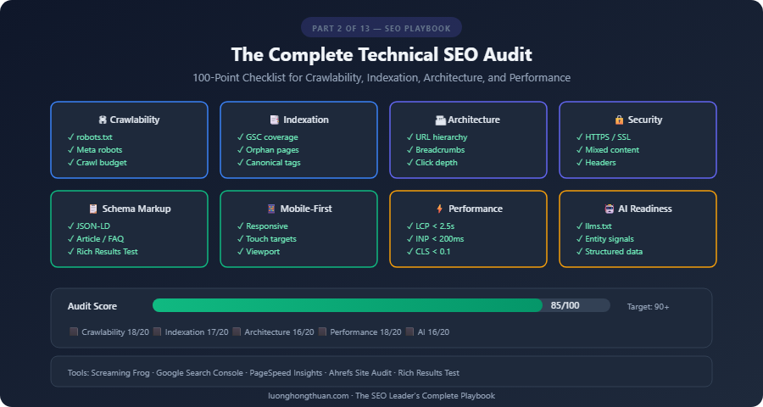Click the Architecture card icon
The image size is (763, 407).
coord(440,120)
